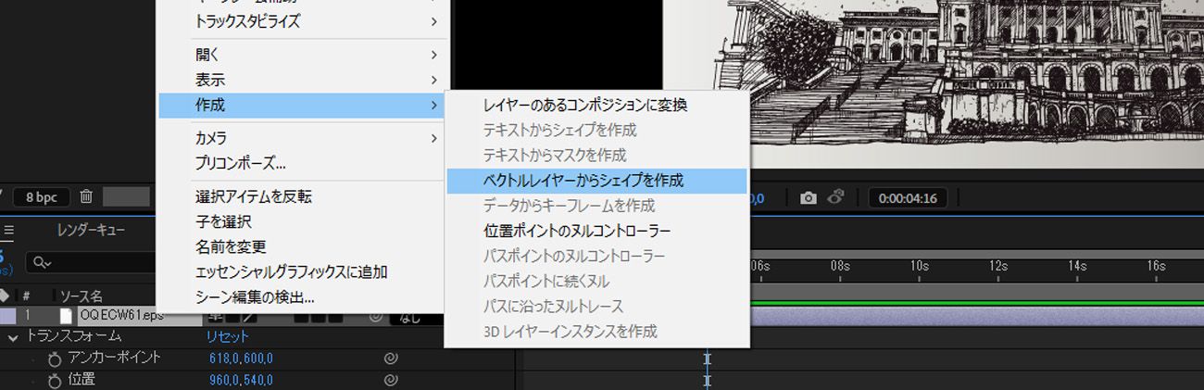
Task: Click the 8 bpc color depth button
Action: (42, 197)
